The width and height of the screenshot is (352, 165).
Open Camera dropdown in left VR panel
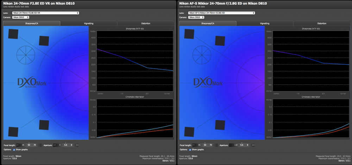(x=21, y=17)
